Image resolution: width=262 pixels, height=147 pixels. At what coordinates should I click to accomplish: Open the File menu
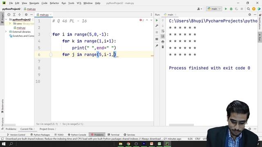[x=11, y=3]
